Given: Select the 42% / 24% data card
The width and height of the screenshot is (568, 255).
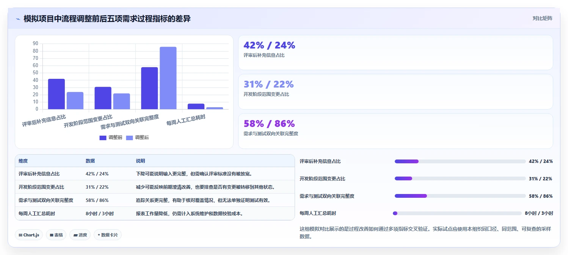Looking at the screenshot, I should [x=395, y=52].
